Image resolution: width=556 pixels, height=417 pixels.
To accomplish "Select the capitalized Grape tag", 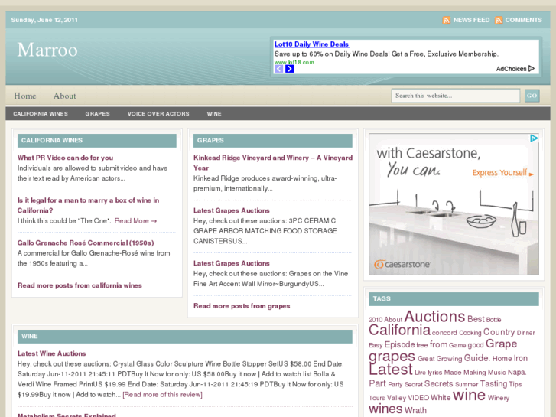I will click(501, 344).
